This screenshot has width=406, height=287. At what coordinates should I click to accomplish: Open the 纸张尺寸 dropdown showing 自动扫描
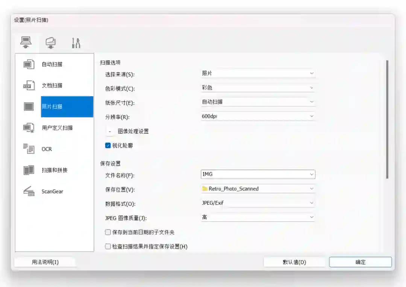point(258,102)
